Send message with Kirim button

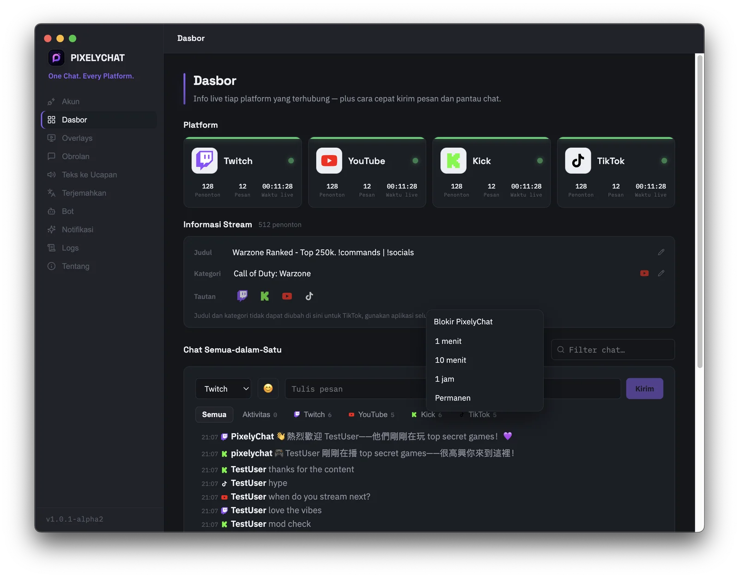pyautogui.click(x=644, y=389)
